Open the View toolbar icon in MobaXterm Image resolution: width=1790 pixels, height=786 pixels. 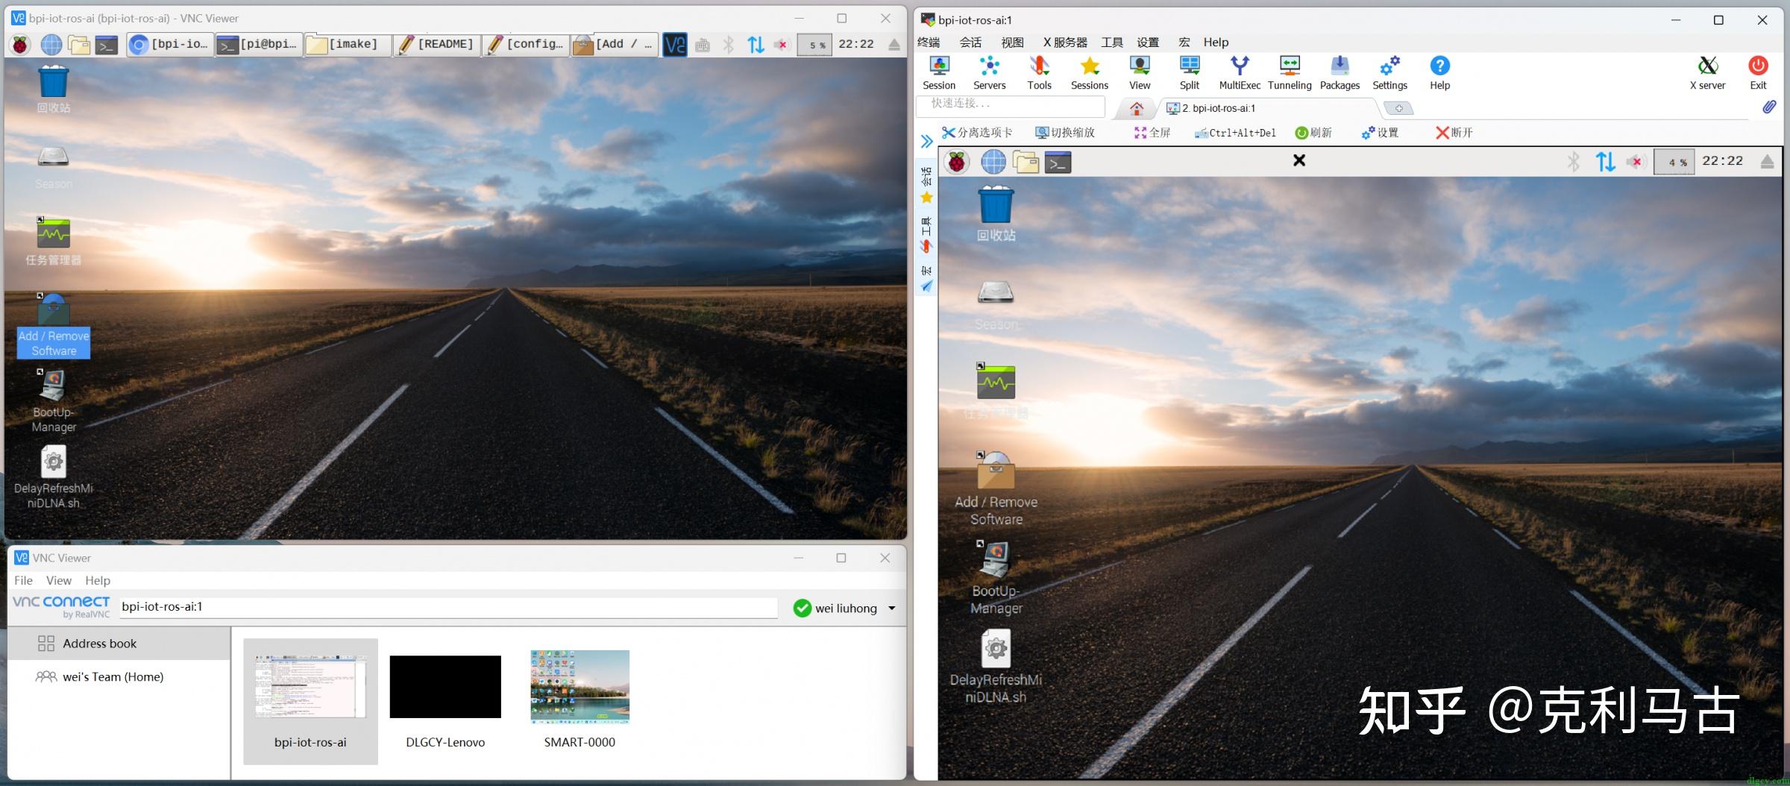pos(1140,73)
